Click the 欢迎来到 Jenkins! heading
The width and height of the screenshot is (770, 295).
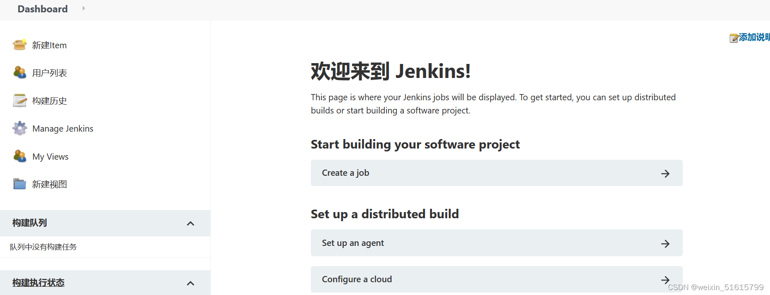[391, 71]
